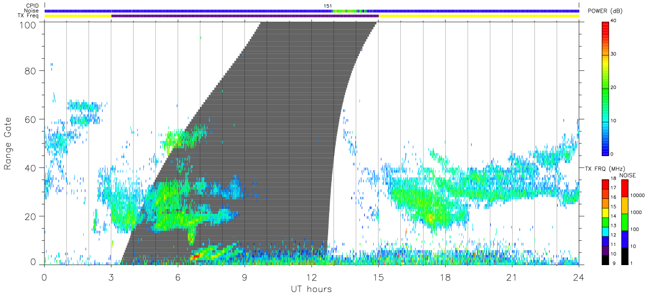
Task: Select the CPID row label
Action: [33, 6]
